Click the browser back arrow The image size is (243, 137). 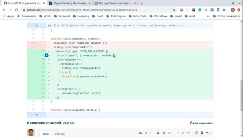[4, 10]
